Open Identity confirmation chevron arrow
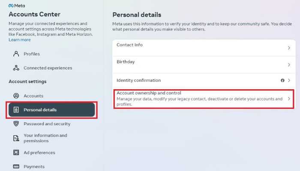 pyautogui.click(x=289, y=80)
